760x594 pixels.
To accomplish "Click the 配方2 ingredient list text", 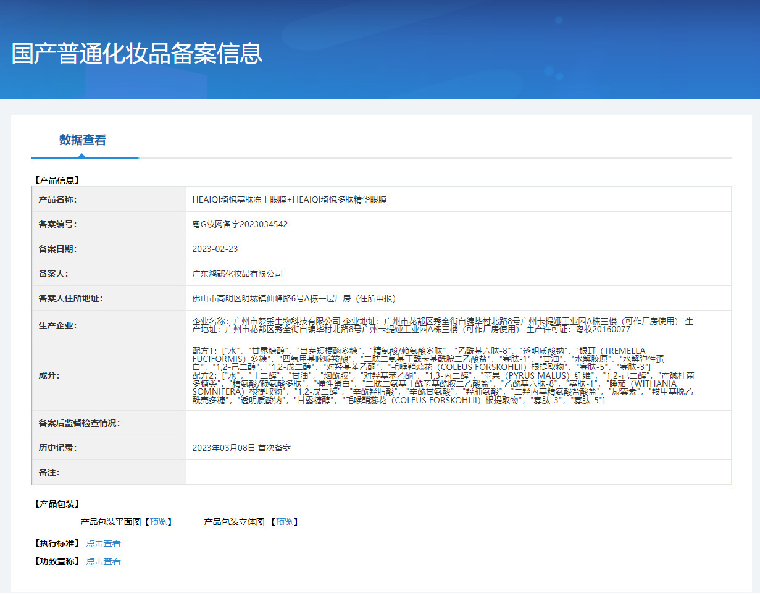I will click(443, 388).
